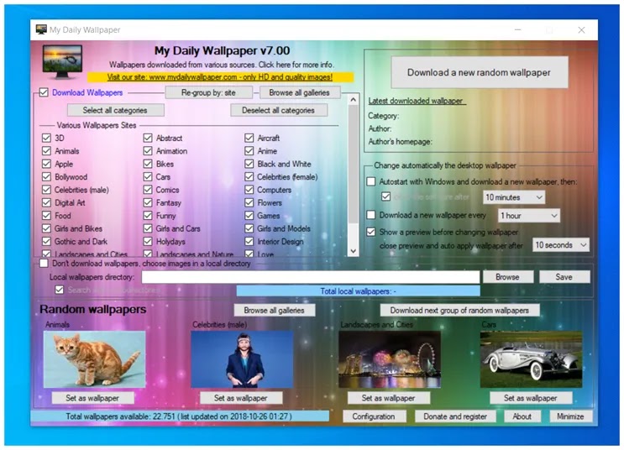Click Download a new random wallpaper
Screen dimensions: 624x450
point(480,72)
